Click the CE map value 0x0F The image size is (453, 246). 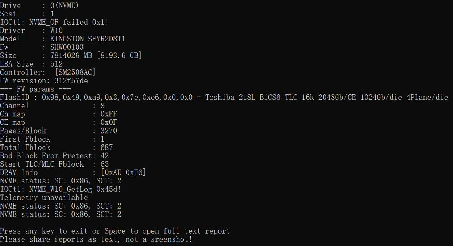109,123
